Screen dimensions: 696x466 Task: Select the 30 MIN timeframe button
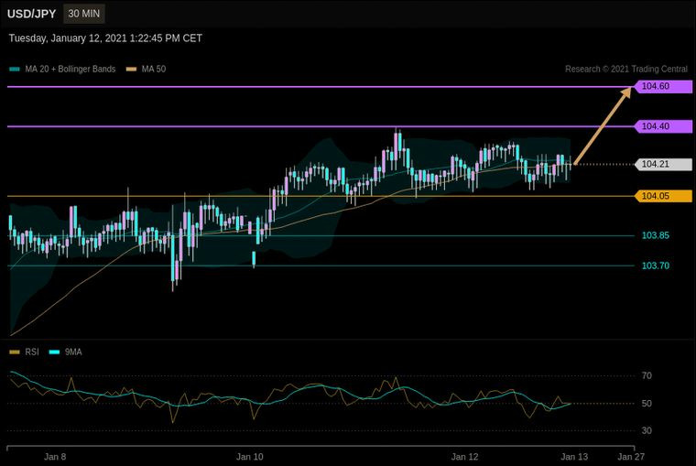pos(84,14)
